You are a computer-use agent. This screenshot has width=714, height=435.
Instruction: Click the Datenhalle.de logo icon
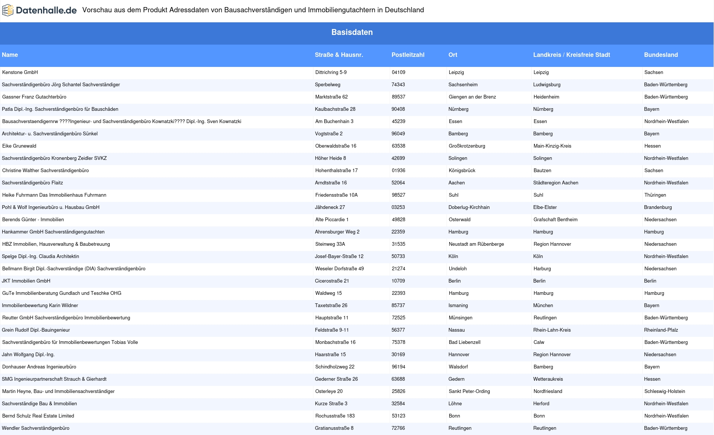[x=8, y=10]
